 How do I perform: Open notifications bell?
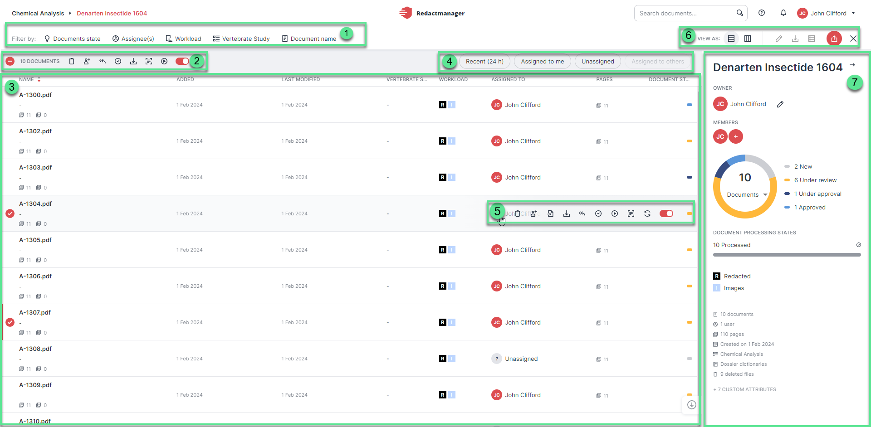click(783, 13)
